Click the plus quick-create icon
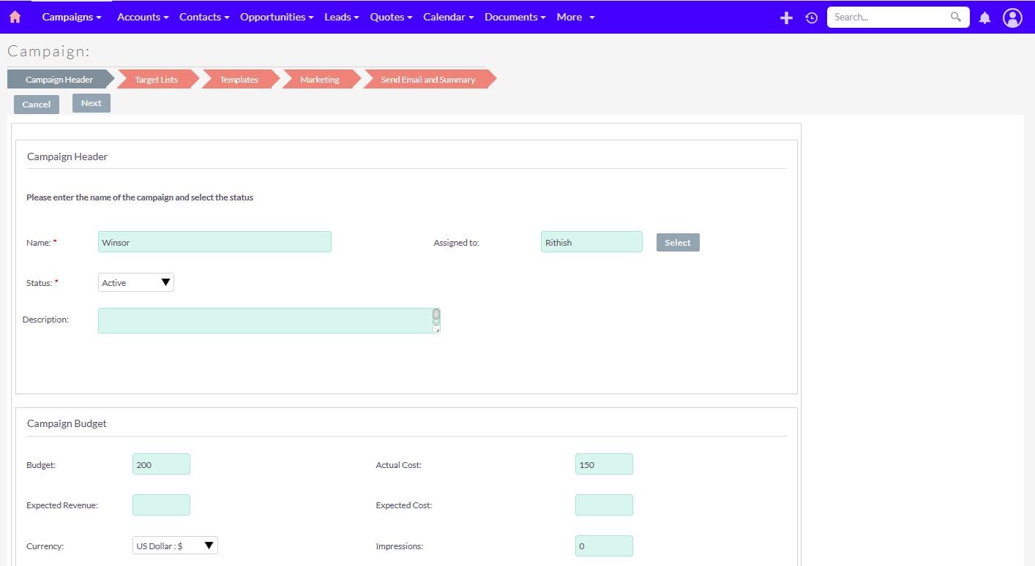The width and height of the screenshot is (1035, 566). [x=786, y=18]
